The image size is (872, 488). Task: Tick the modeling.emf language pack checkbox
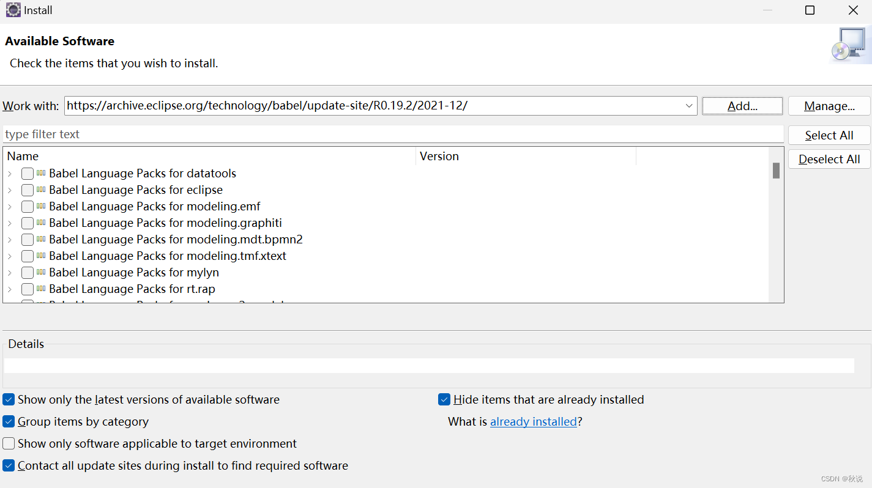tap(28, 207)
